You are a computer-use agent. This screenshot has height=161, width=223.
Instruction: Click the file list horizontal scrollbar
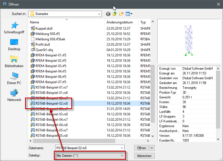click(x=74, y=141)
